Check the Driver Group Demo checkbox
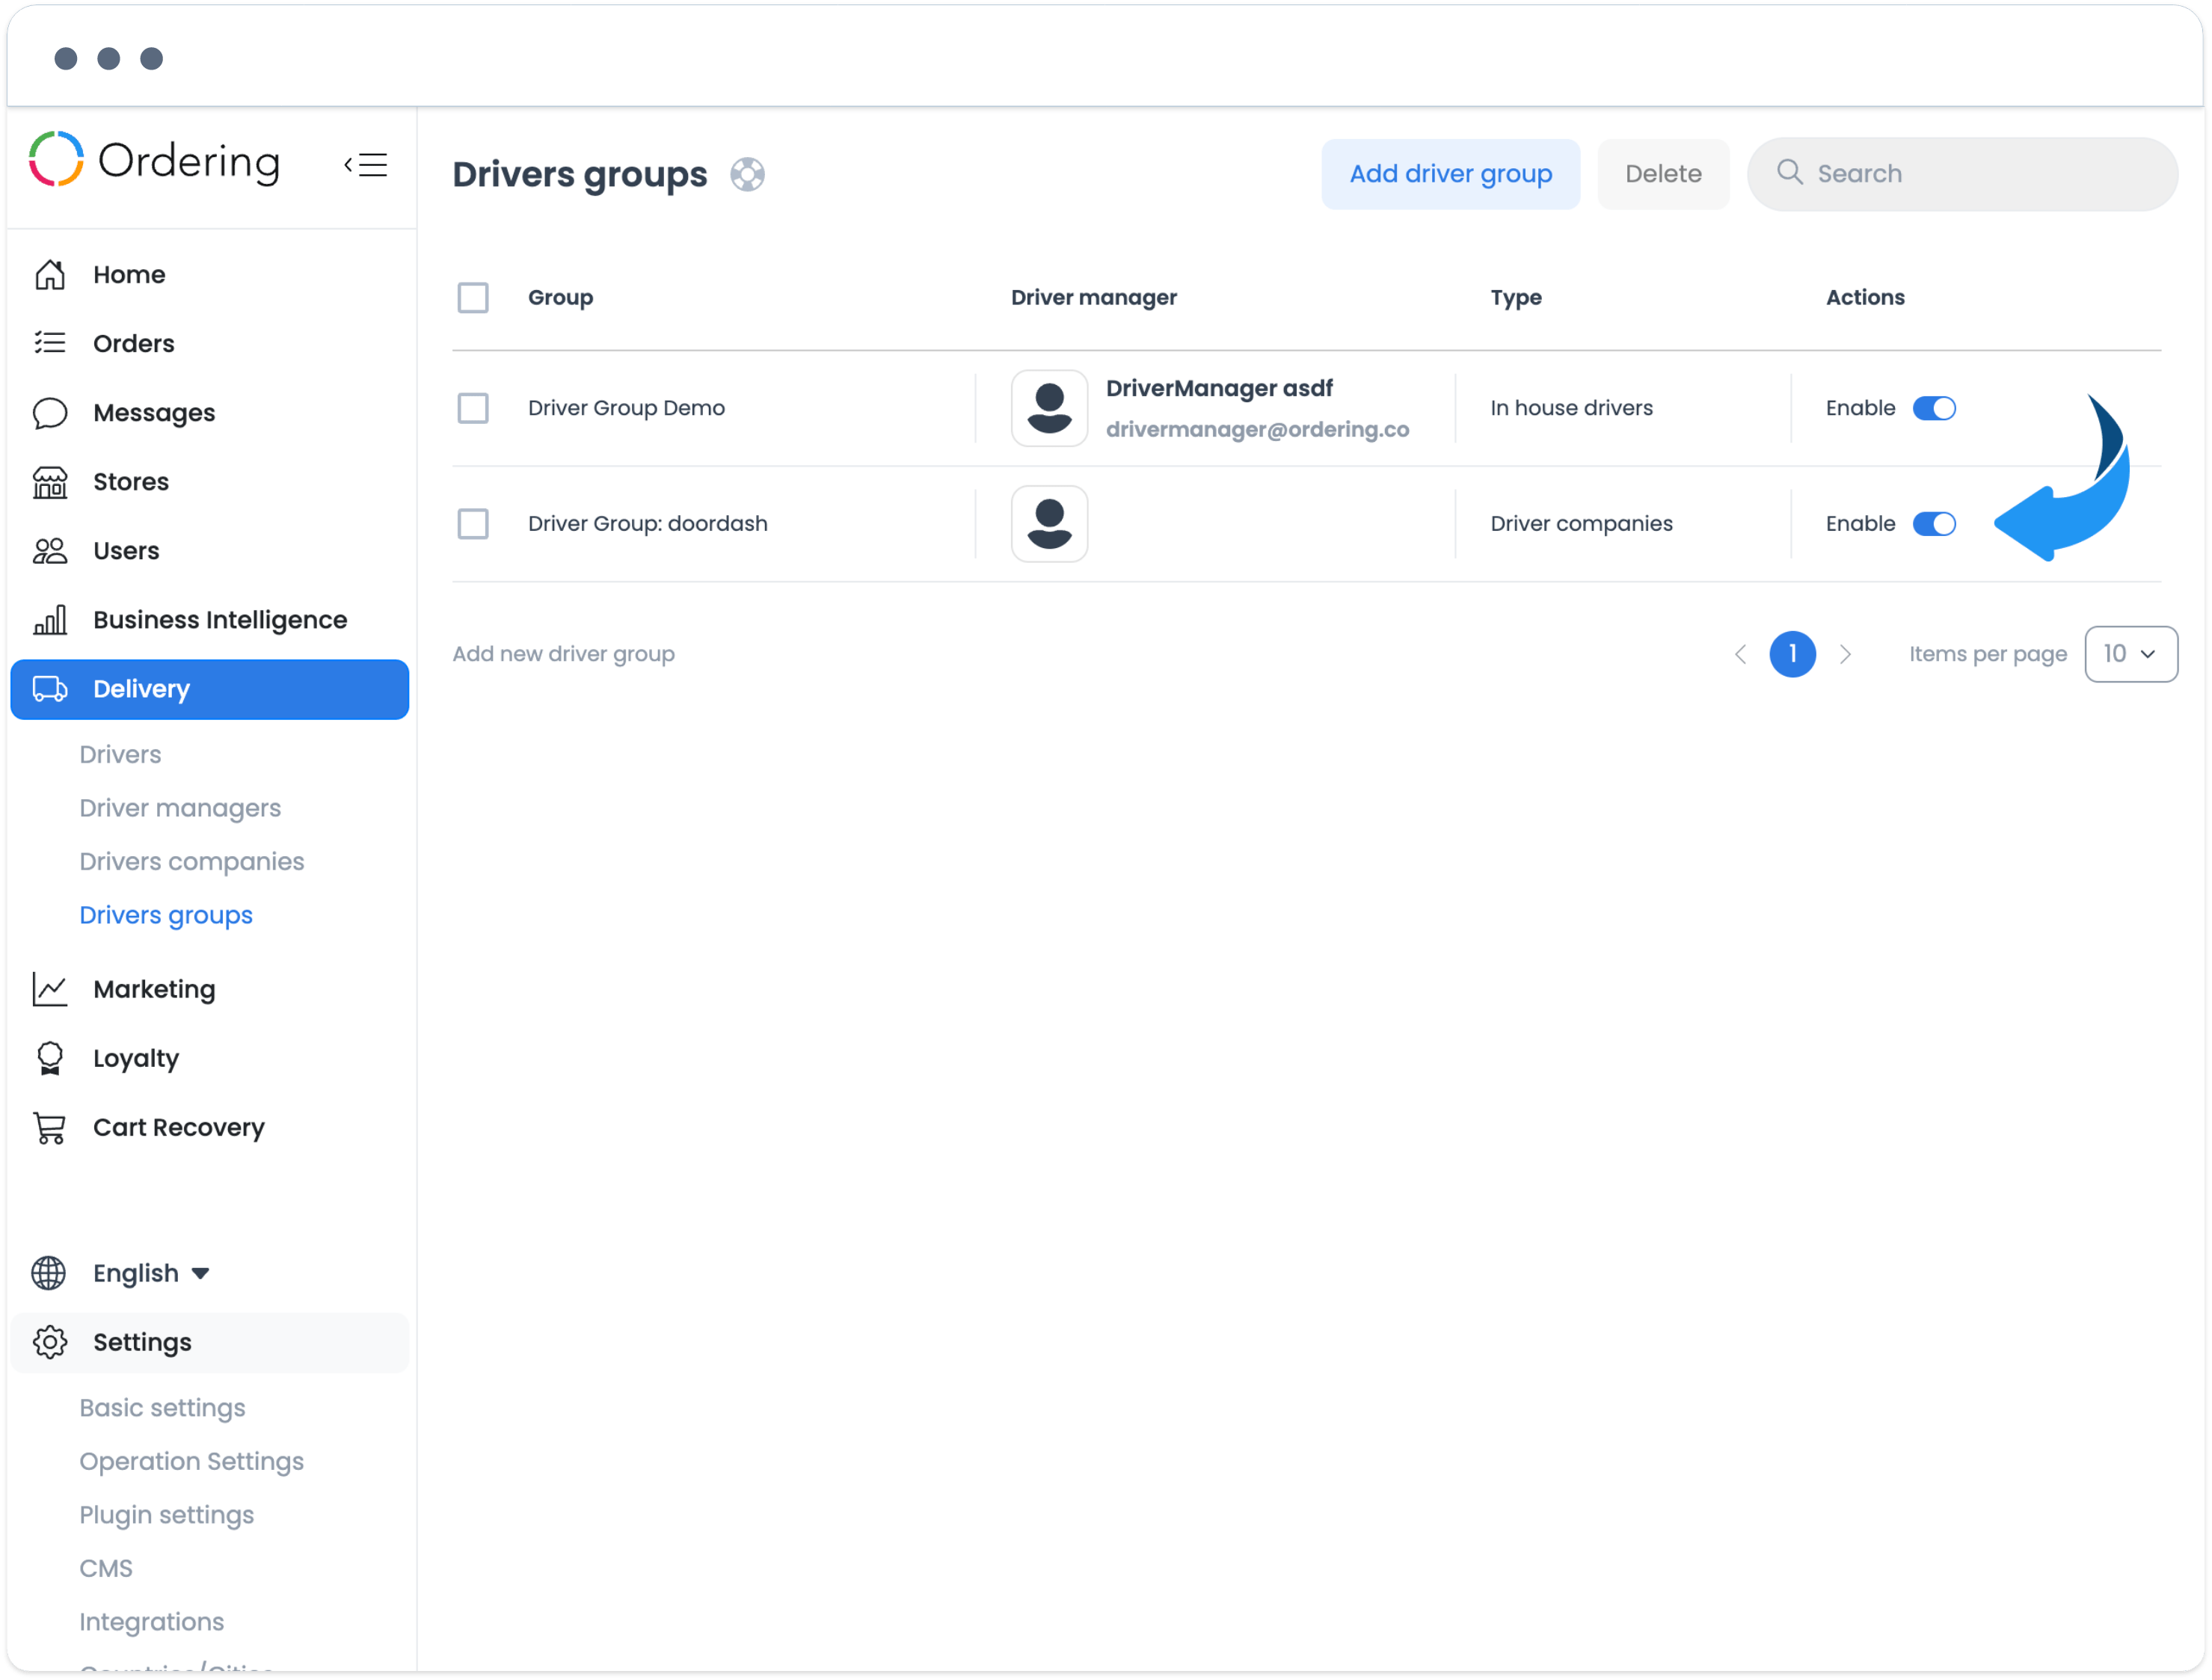This screenshot has width=2212, height=1680. pyautogui.click(x=473, y=408)
